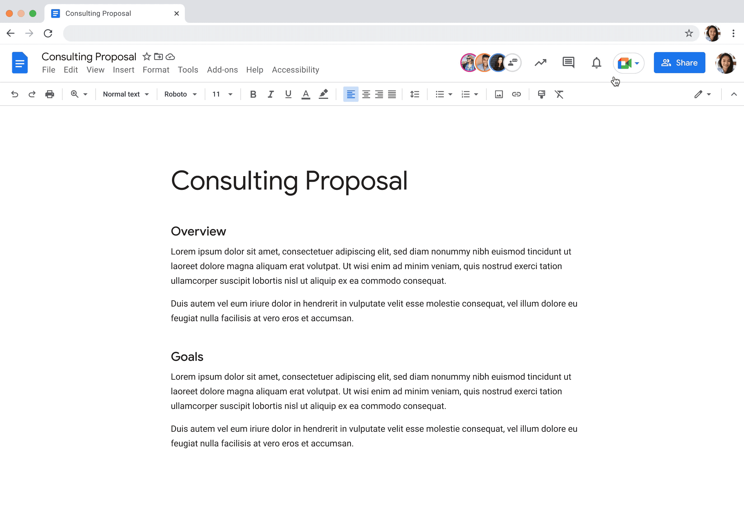Select the Text highlight color tool

click(323, 94)
